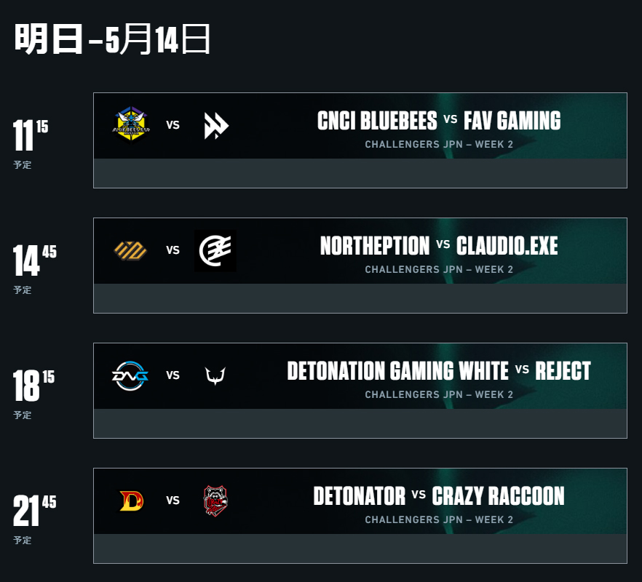Open the DETONATOR vs CRAZY RACCOON match title
The height and width of the screenshot is (582, 642).
(x=439, y=496)
